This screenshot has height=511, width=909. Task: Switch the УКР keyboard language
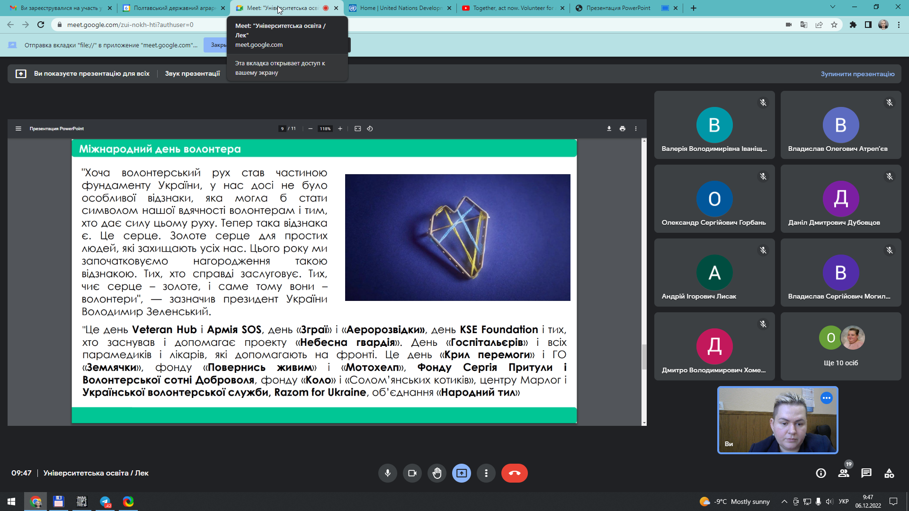[x=844, y=502]
